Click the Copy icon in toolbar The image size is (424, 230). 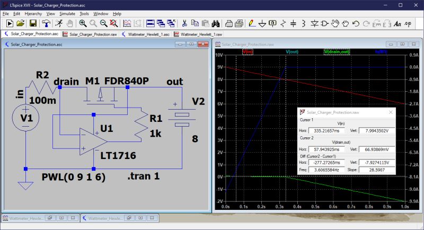(195, 23)
